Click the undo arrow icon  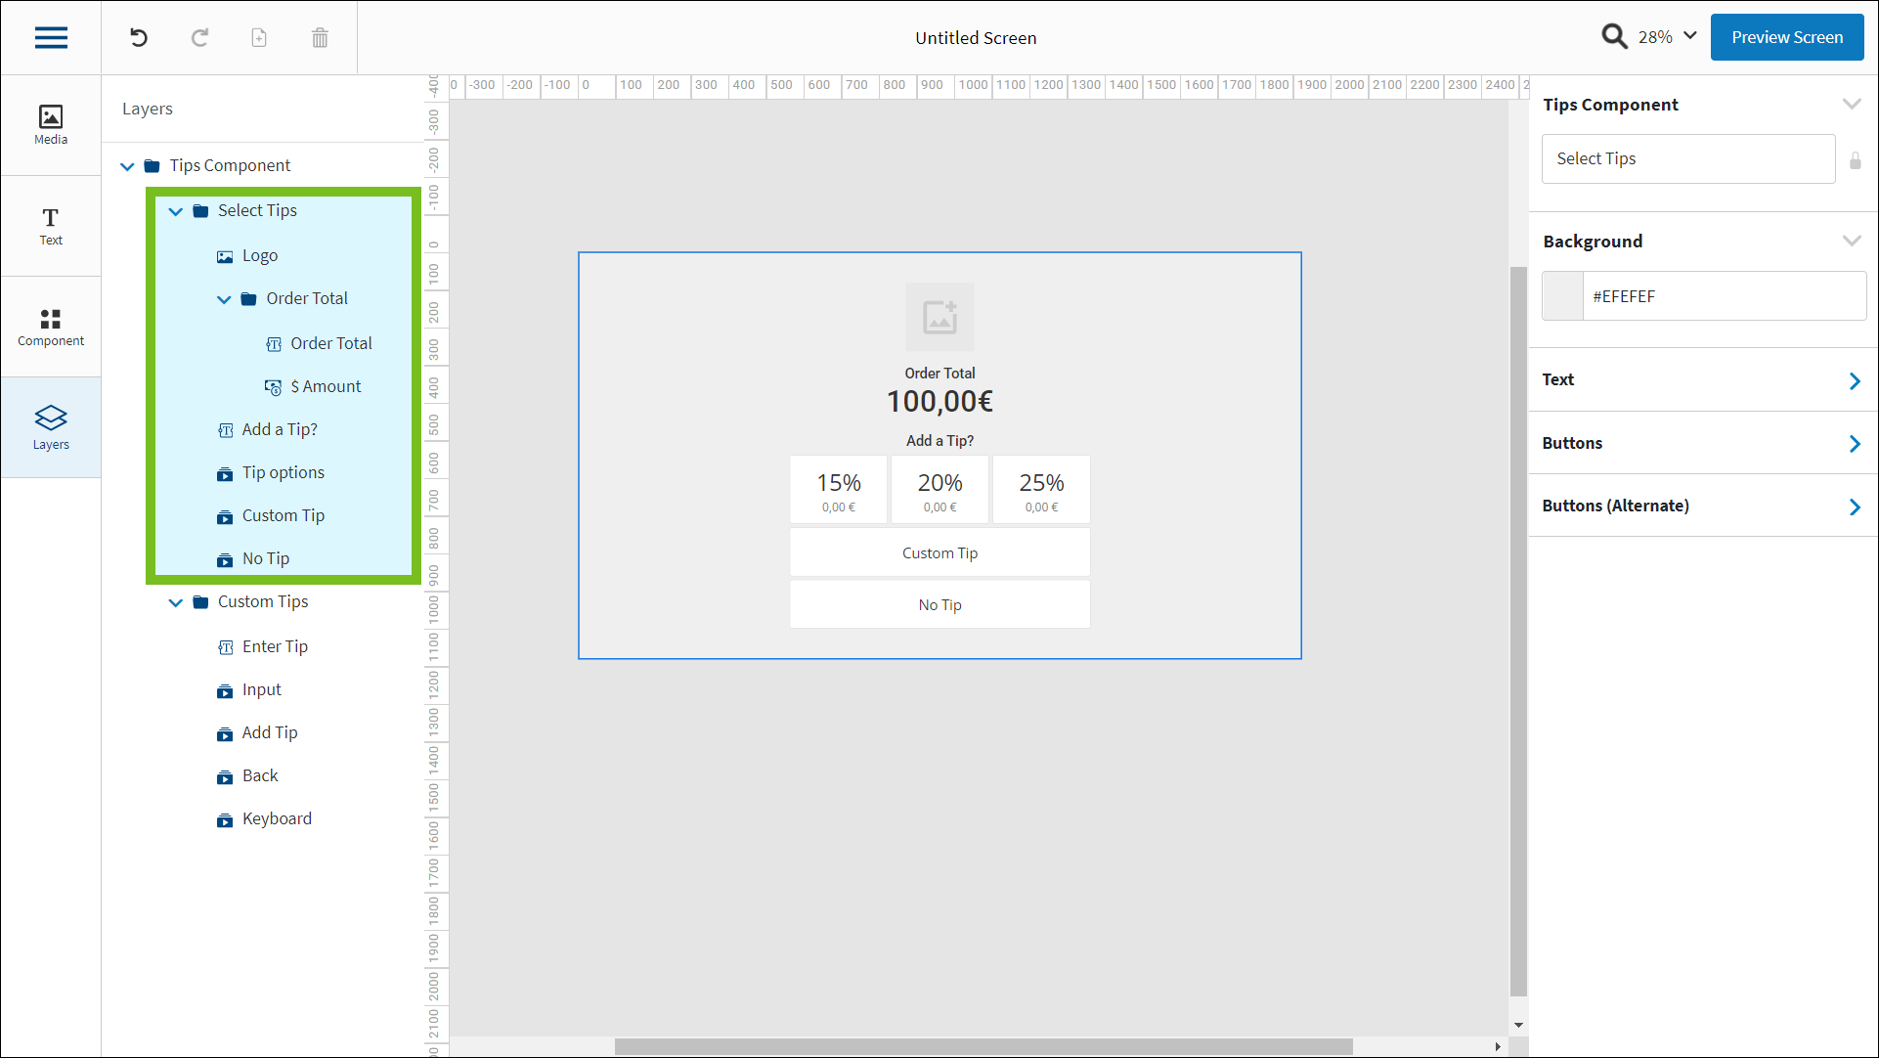(139, 37)
